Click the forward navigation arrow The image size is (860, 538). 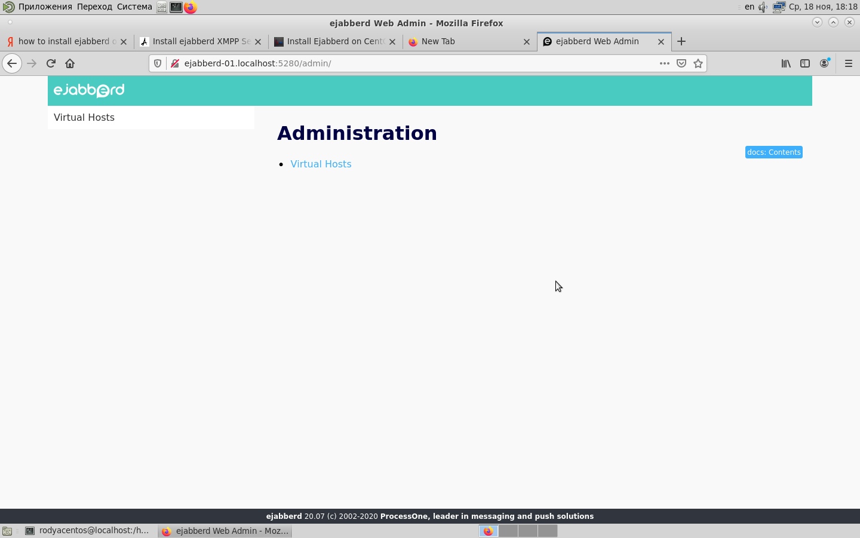pyautogui.click(x=32, y=63)
